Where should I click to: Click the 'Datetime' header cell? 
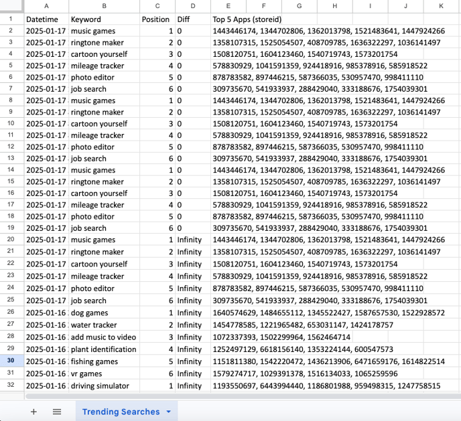46,19
